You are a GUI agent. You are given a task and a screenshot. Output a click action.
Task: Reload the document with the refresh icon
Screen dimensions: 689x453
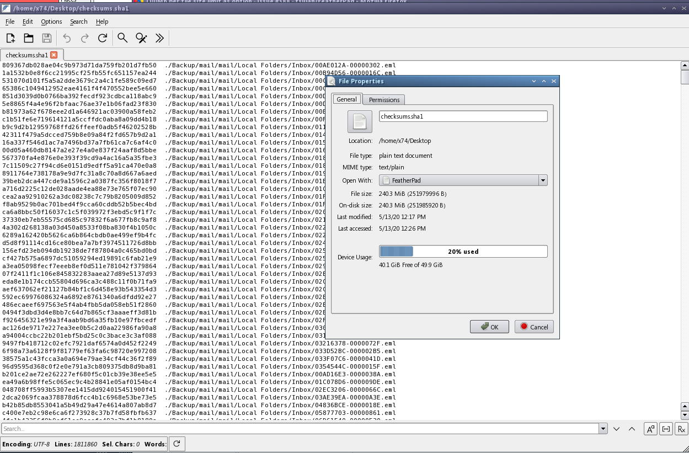point(103,38)
